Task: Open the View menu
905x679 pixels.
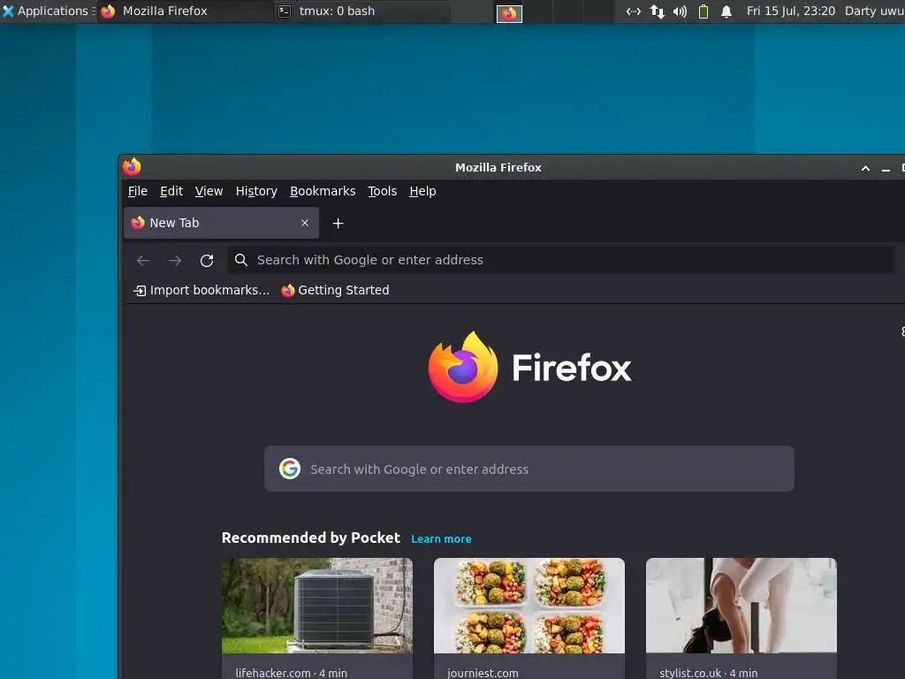Action: tap(209, 191)
